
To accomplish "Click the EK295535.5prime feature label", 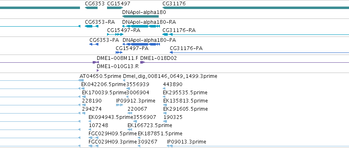I will click(x=185, y=93).
